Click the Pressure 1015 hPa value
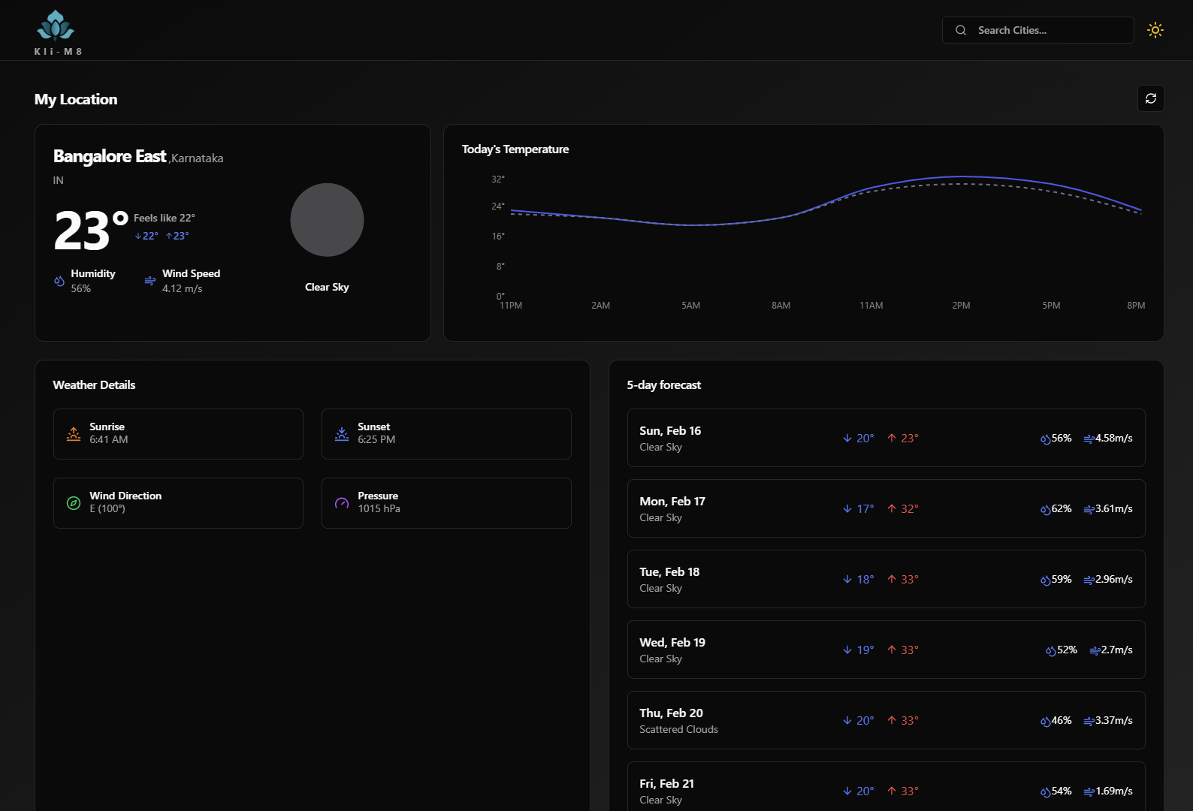The image size is (1193, 811). tap(379, 508)
